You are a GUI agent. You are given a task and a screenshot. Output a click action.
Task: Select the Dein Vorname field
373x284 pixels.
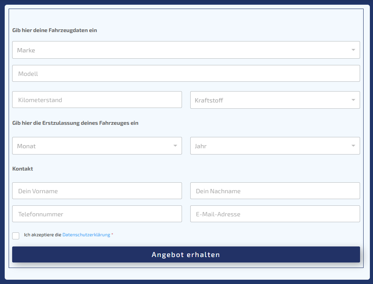pyautogui.click(x=97, y=191)
